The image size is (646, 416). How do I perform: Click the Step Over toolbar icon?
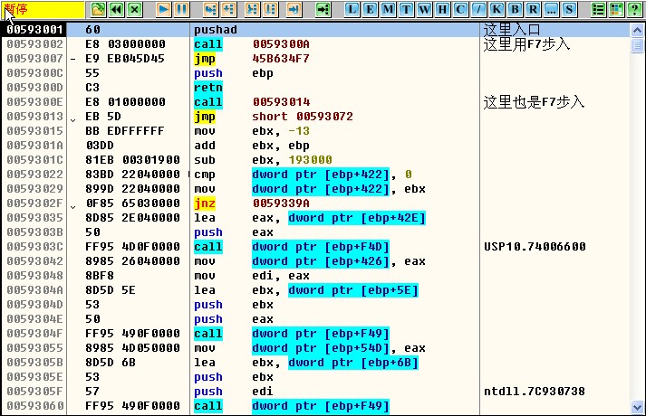(227, 9)
